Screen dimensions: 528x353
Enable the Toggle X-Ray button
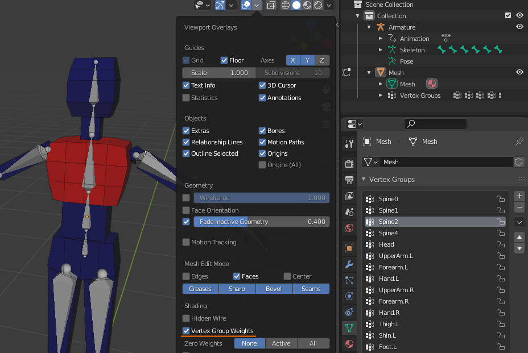pyautogui.click(x=271, y=5)
